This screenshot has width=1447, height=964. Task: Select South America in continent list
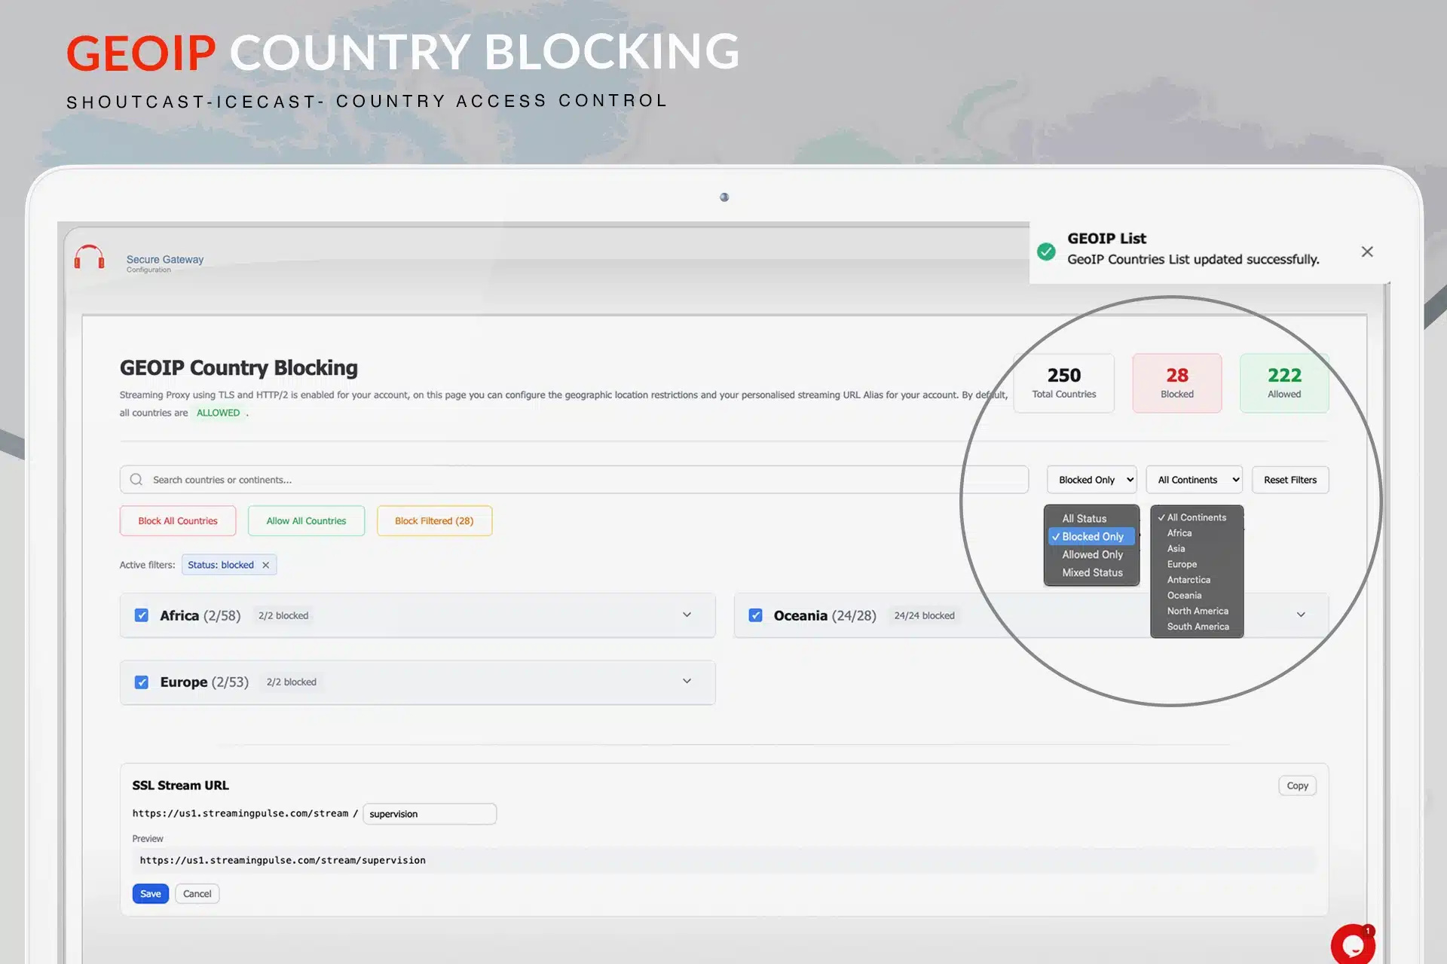click(x=1197, y=627)
